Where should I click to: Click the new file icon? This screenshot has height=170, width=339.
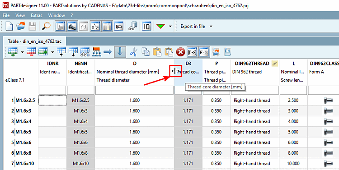pyautogui.click(x=9, y=26)
